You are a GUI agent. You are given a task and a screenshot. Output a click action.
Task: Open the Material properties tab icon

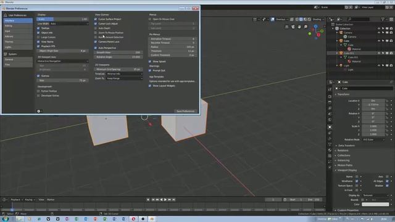[x=330, y=150]
